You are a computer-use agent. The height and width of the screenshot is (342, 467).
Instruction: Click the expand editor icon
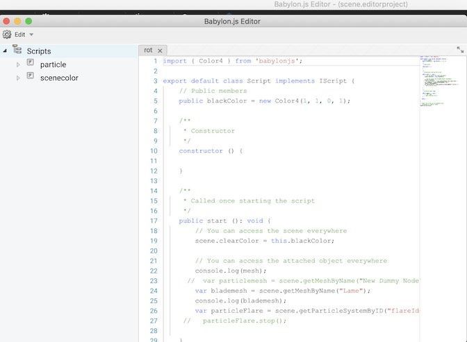460,50
